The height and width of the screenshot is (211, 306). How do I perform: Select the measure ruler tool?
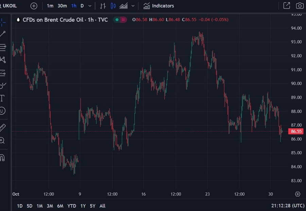(x=4, y=128)
